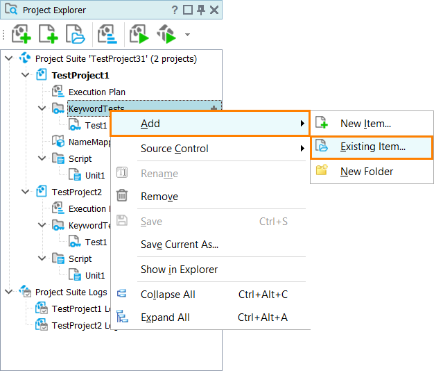Click the plus button on KeywordTests row

coord(214,108)
